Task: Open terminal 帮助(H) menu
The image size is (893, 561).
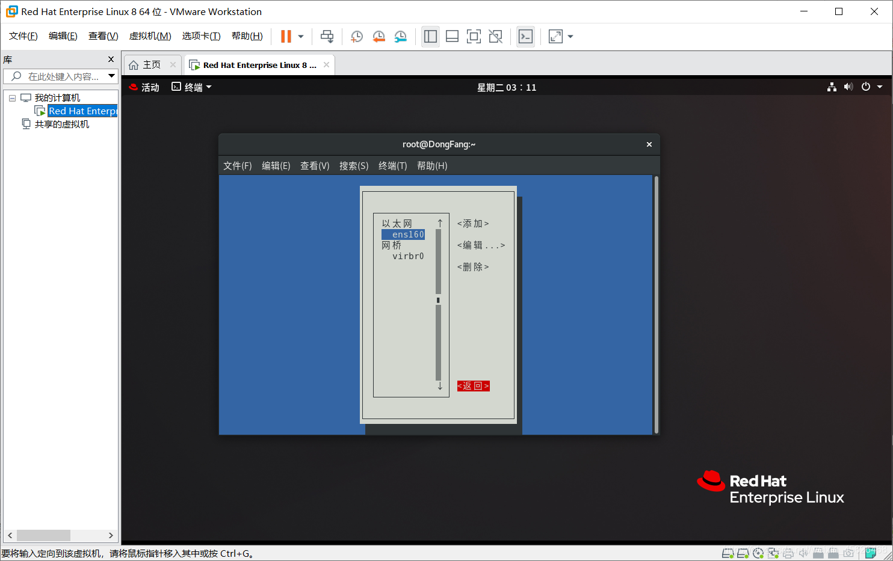Action: (x=432, y=166)
